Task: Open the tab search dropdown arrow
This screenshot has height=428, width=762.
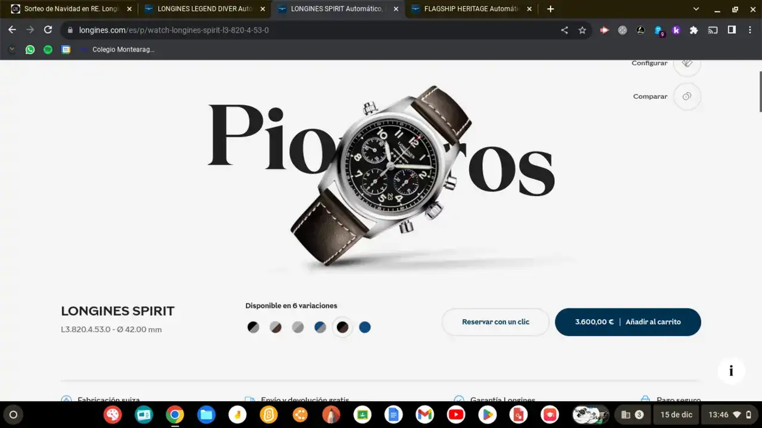Action: pyautogui.click(x=696, y=9)
